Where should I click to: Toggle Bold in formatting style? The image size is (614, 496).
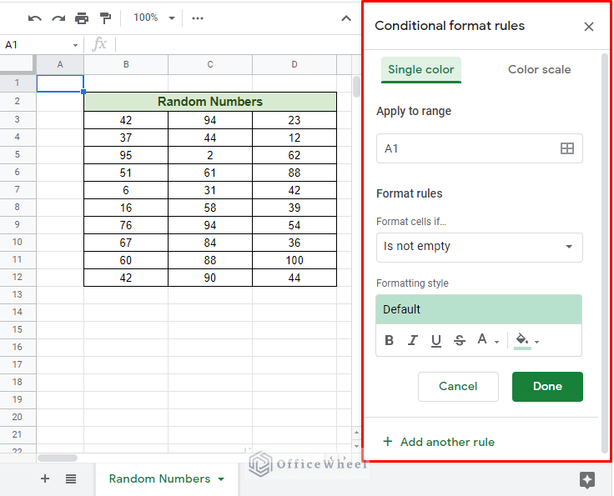[389, 340]
